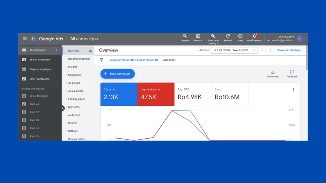Click the Cost metric card
This screenshot has width=326, height=183.
tap(230, 94)
